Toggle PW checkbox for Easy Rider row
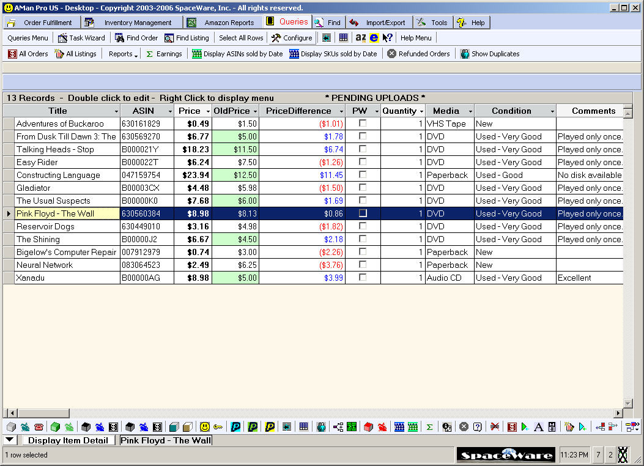The image size is (644, 466). (363, 162)
